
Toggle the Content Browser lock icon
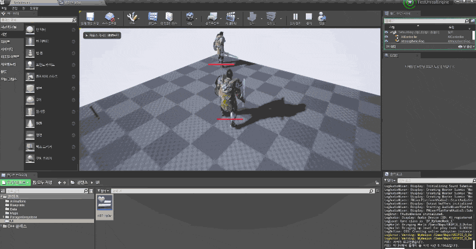pos(377,182)
